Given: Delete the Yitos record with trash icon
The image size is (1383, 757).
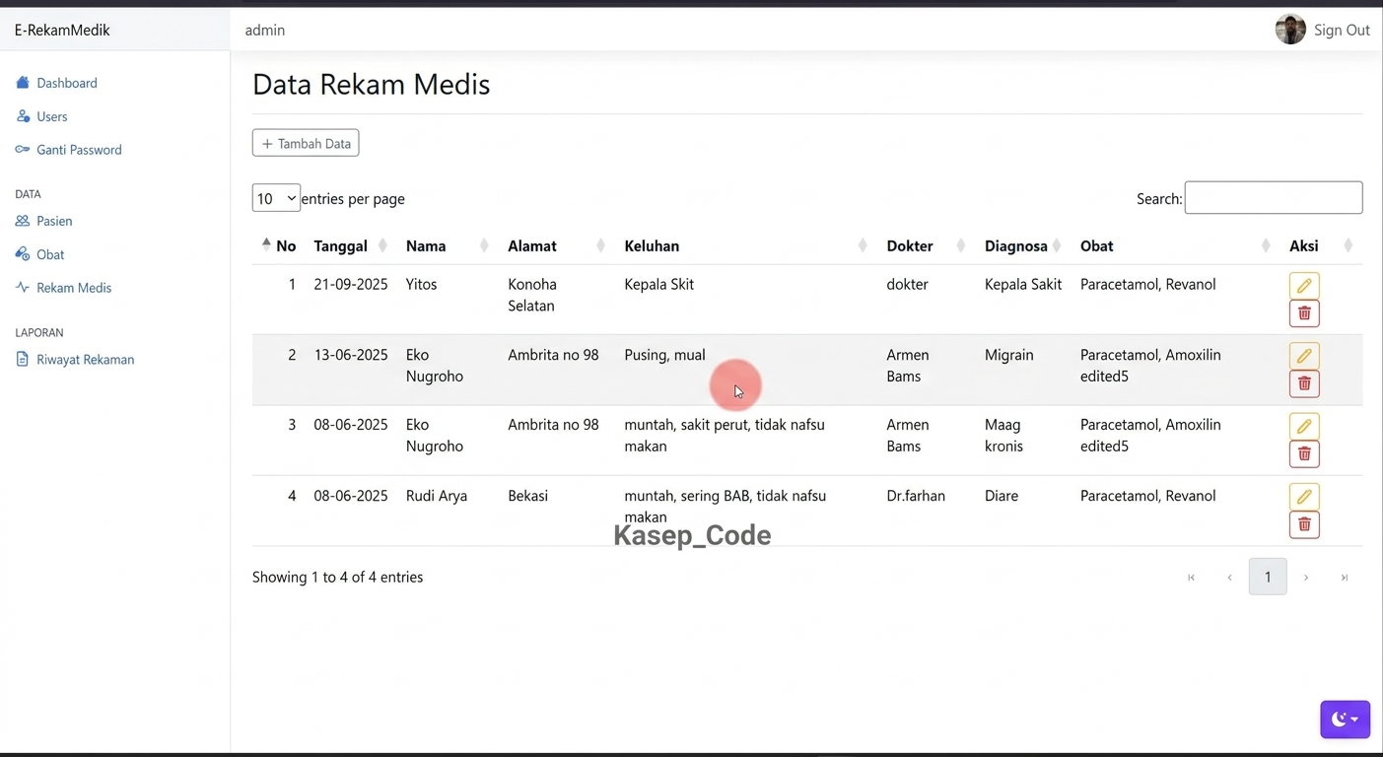Looking at the screenshot, I should [x=1304, y=313].
